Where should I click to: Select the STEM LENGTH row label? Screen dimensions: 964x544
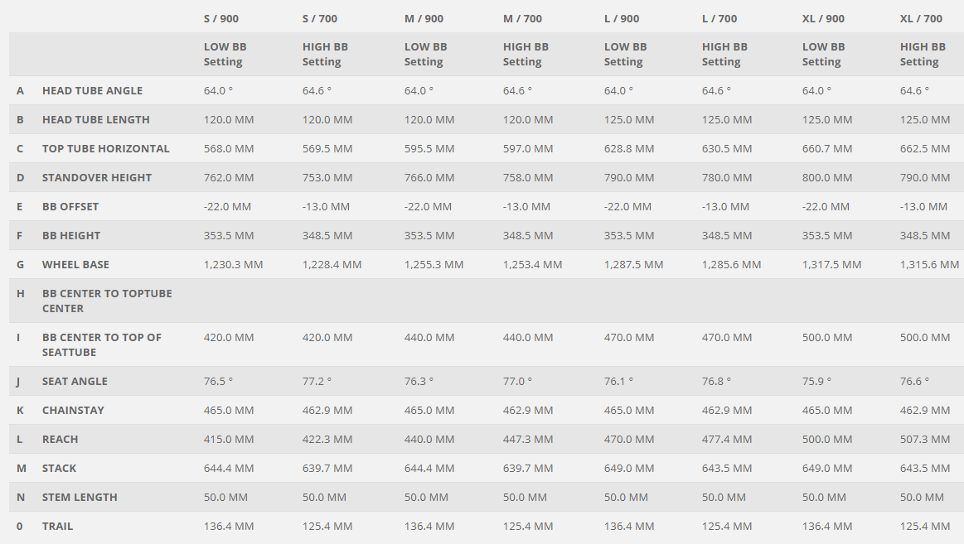(x=80, y=497)
